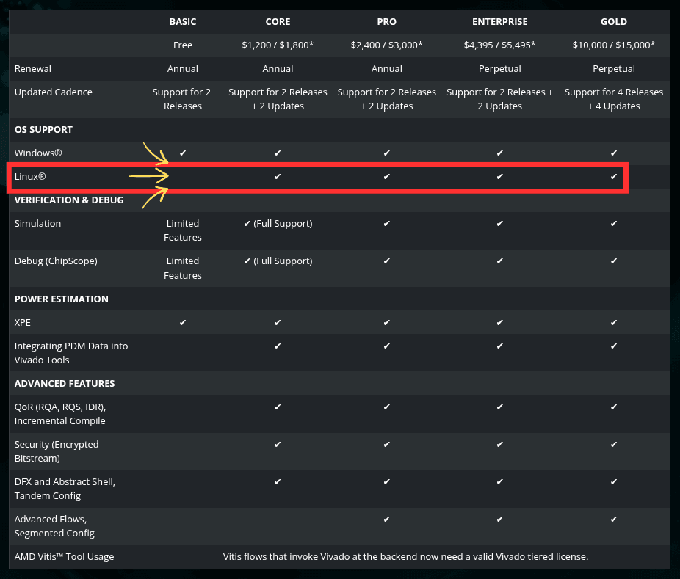Click 'Advanced Flows, Segmented Config' label
Viewport: 680px width, 579px height.
click(54, 526)
